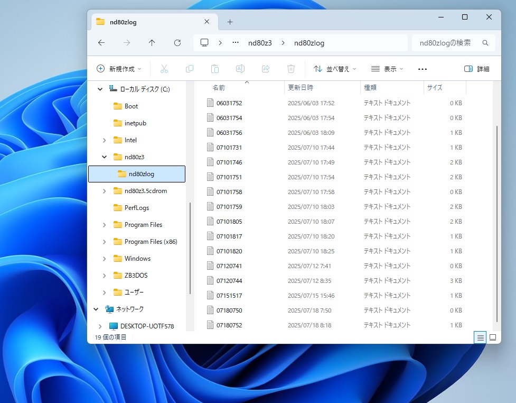
Task: Click the file icon next to 07120744
Action: coord(210,280)
